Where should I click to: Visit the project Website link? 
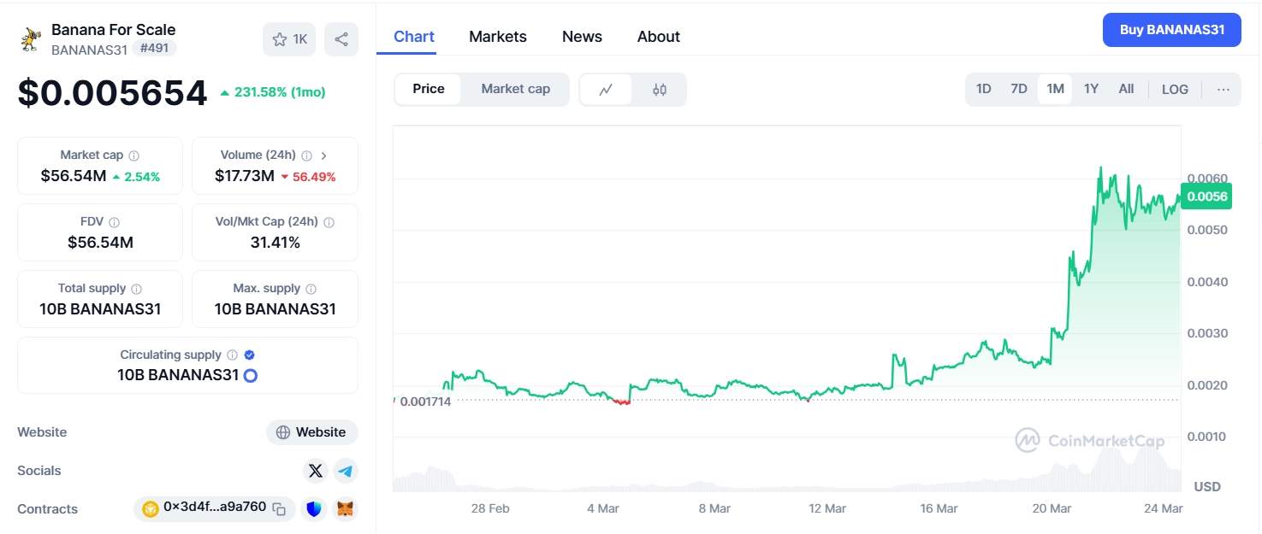(x=312, y=432)
